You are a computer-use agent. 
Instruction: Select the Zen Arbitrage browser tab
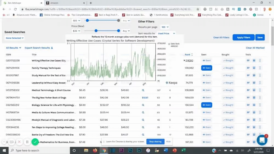(x=23, y=3)
